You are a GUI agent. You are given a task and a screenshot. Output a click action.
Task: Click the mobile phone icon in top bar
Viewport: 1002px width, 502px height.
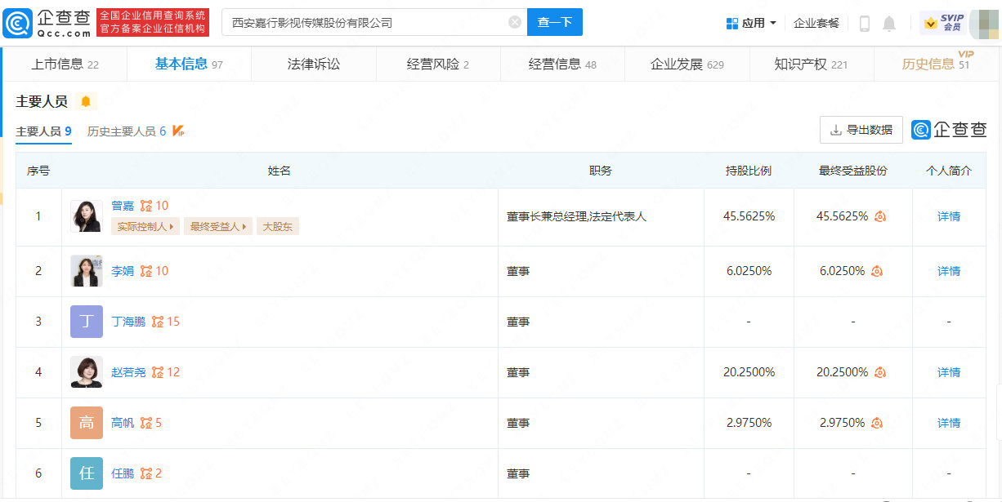tap(864, 23)
